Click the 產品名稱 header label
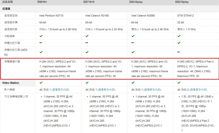 coord(7,2)
